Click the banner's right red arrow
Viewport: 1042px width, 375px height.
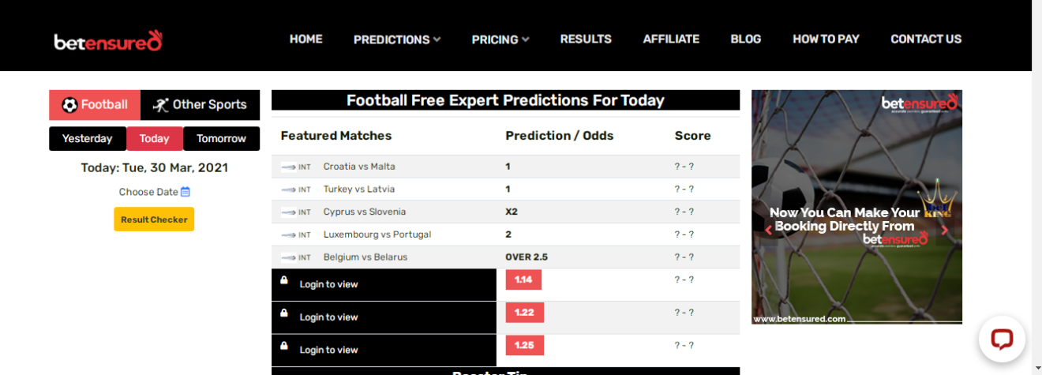click(944, 231)
